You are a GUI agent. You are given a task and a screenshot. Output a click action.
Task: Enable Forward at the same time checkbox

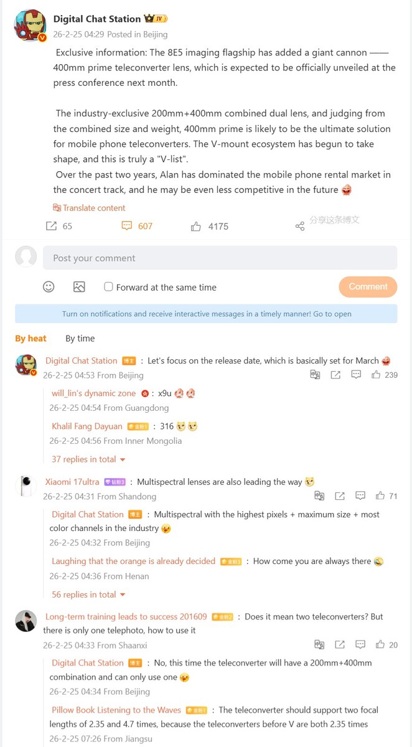tap(108, 287)
